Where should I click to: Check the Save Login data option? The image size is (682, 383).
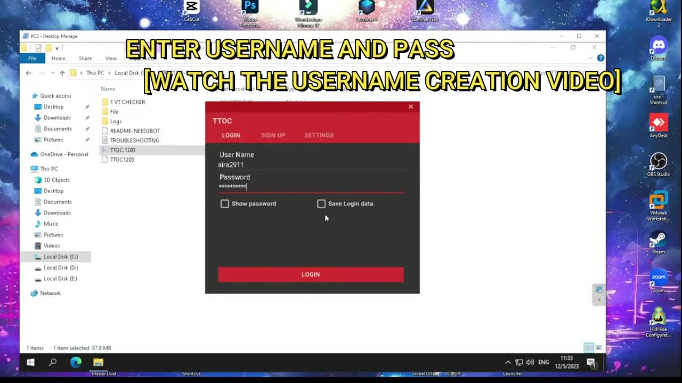(x=321, y=203)
